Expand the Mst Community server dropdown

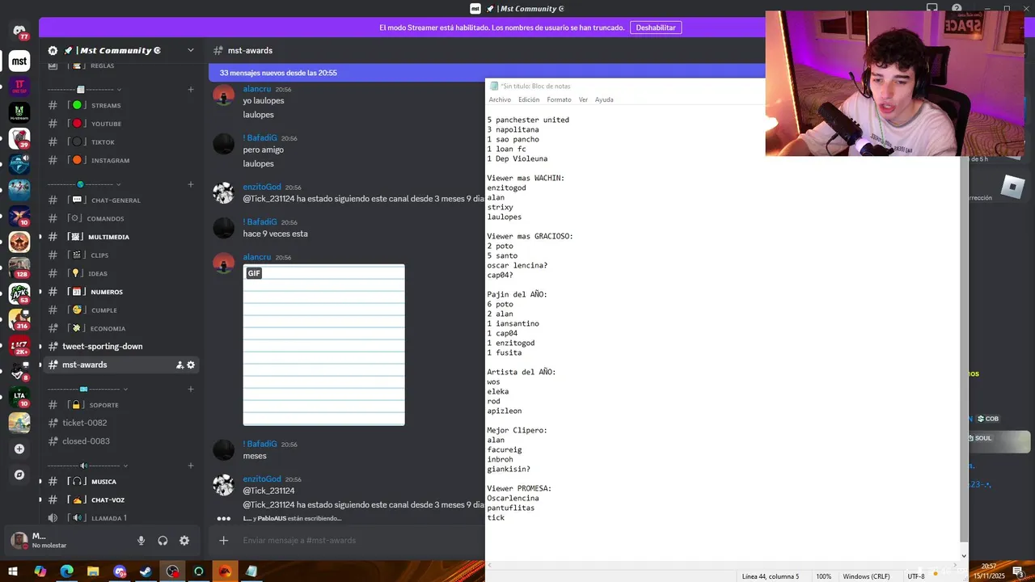pos(191,50)
